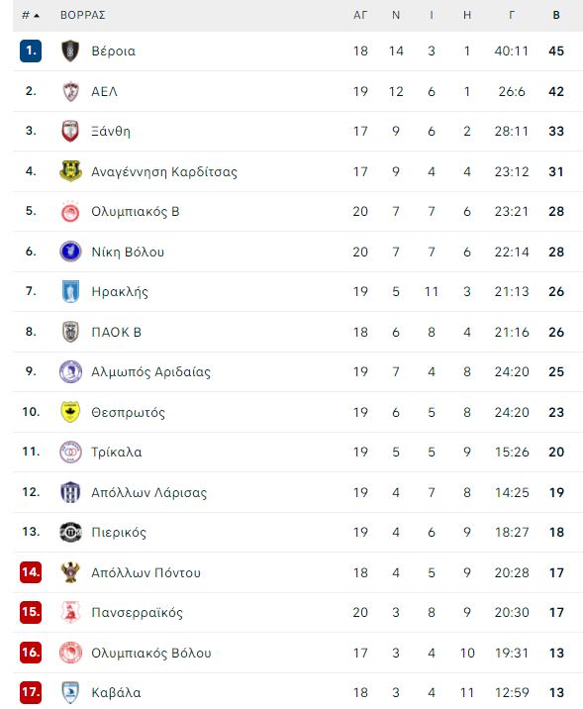Click the ΠΑΟΚ Β crest
The width and height of the screenshot is (583, 709).
pyautogui.click(x=70, y=332)
